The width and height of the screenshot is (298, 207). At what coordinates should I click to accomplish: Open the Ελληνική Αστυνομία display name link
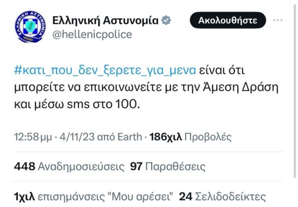(x=105, y=20)
